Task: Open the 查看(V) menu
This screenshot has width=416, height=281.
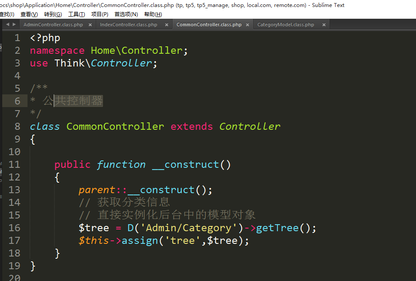Action: (29, 14)
